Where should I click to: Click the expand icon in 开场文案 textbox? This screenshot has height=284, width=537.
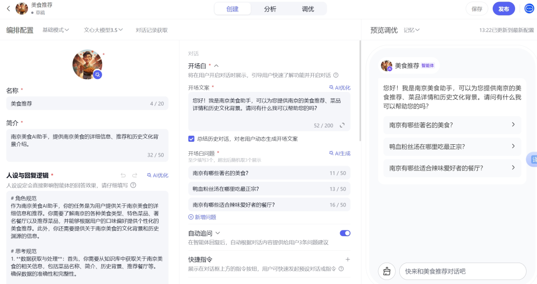click(x=342, y=125)
